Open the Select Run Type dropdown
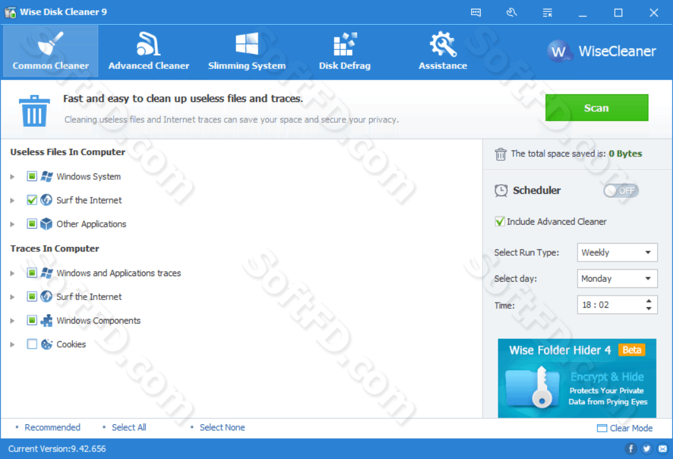This screenshot has height=459, width=673. [617, 253]
